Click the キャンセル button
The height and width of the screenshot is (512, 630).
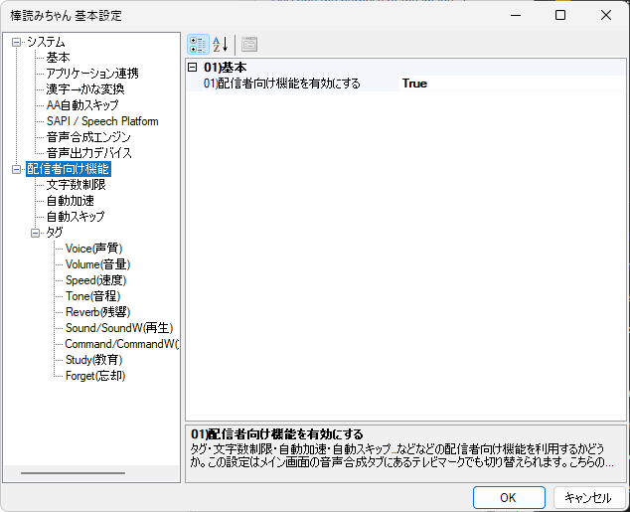(587, 497)
